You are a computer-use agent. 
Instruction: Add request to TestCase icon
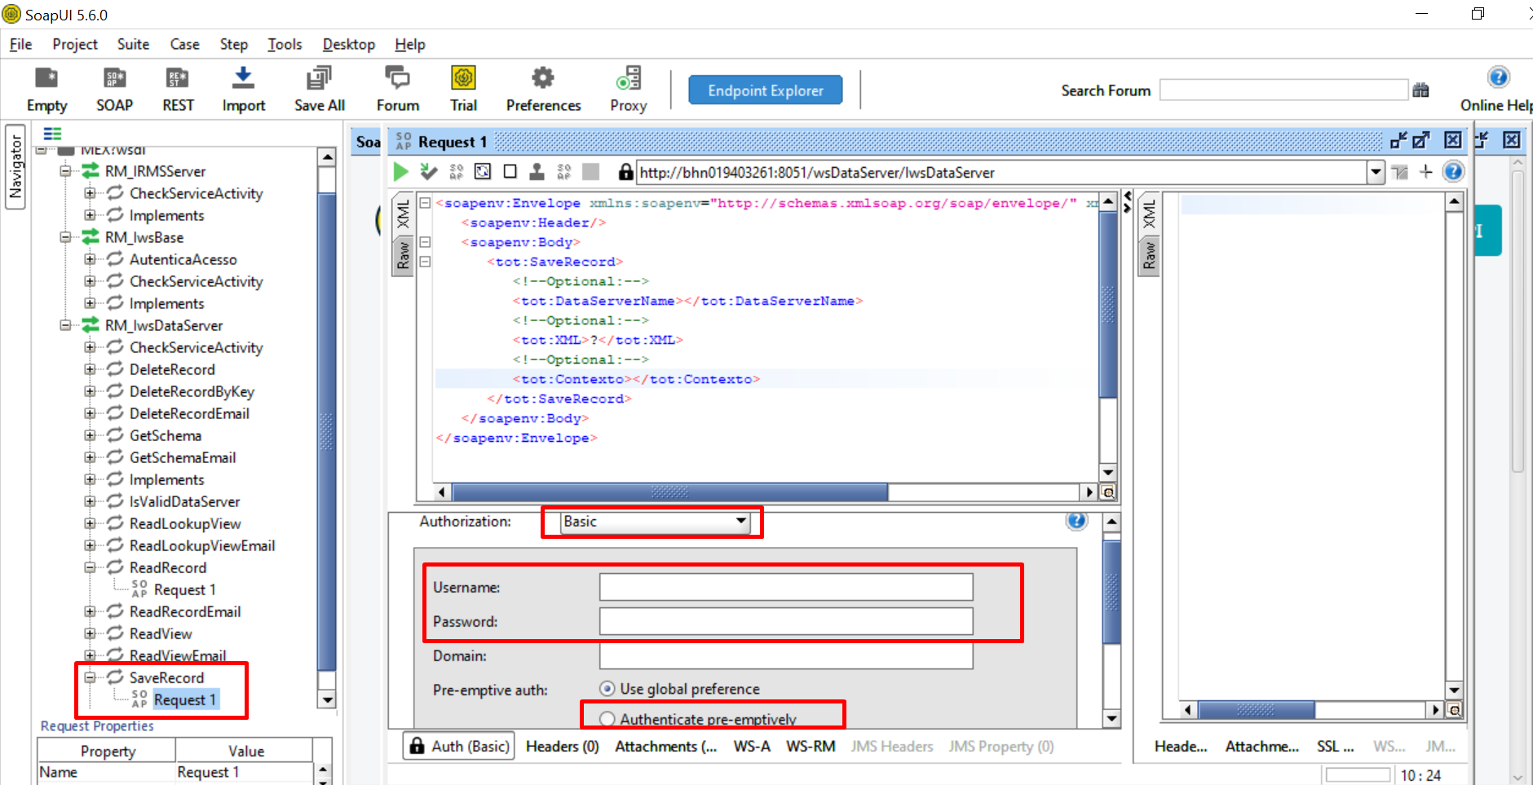tap(428, 172)
